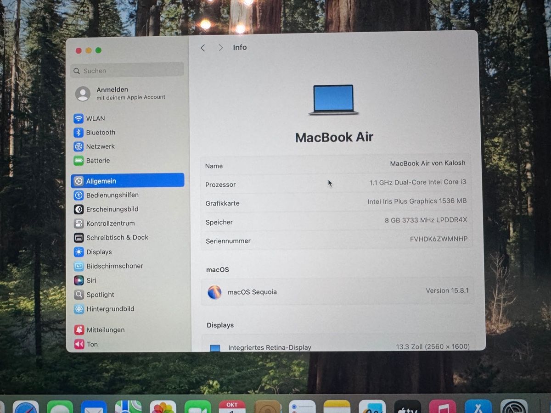Click the green full-screen window button
Screen dimensions: 551x413
click(x=98, y=50)
